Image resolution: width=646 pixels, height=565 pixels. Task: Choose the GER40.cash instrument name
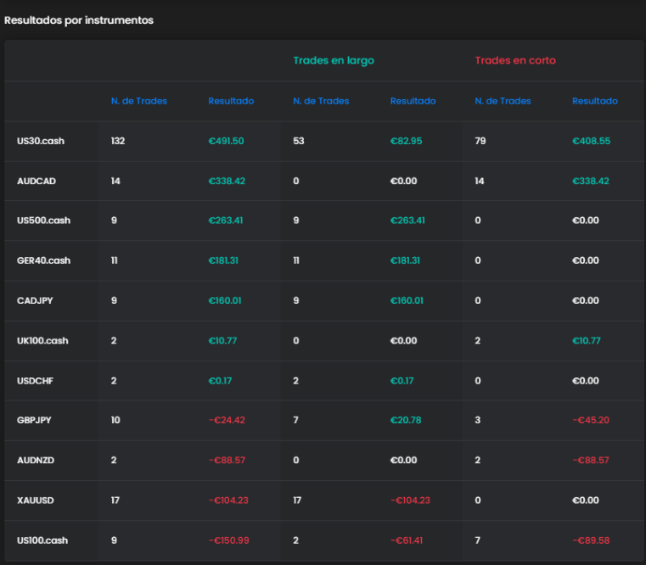(43, 260)
